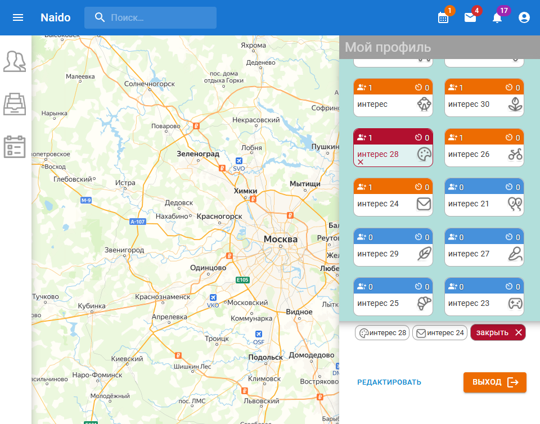Image resolution: width=540 pixels, height=424 pixels.
Task: Open the contacts sidebar icon
Action: tap(15, 62)
